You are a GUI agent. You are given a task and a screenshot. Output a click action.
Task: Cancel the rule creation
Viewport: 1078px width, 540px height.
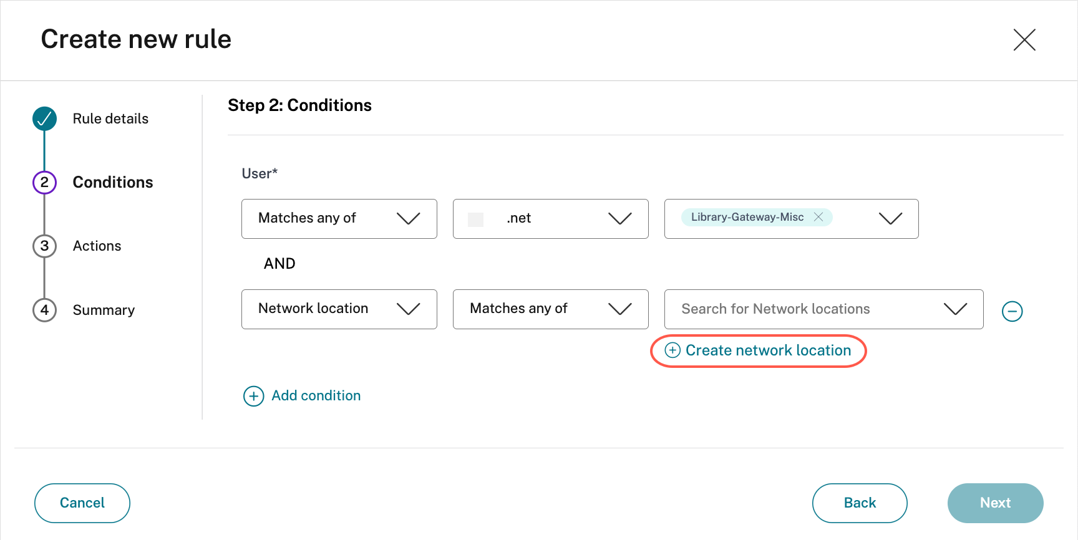pyautogui.click(x=82, y=503)
